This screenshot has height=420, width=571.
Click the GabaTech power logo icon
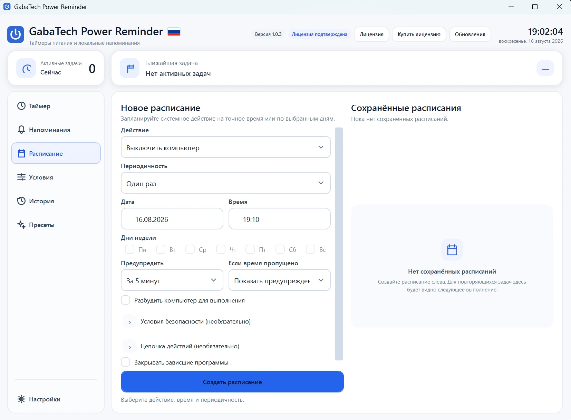coord(16,34)
